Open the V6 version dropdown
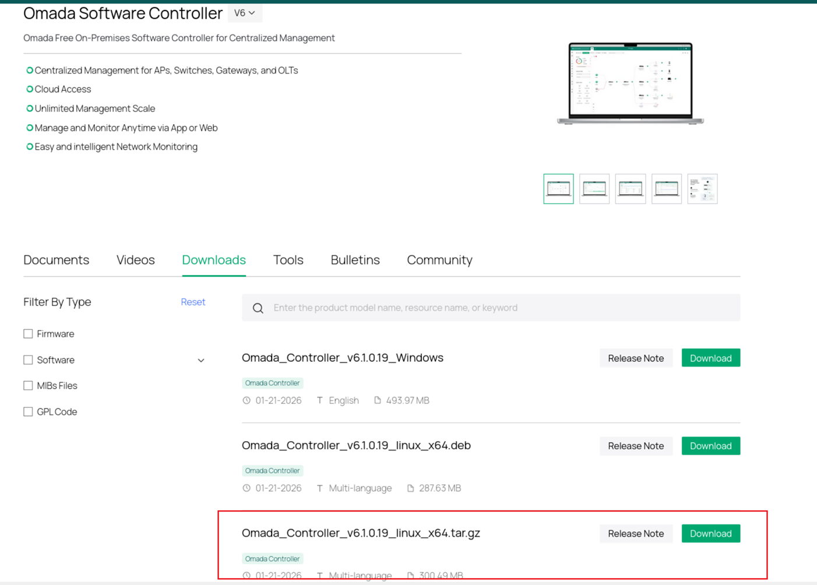817x585 pixels. click(245, 13)
